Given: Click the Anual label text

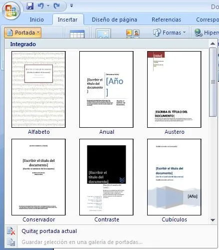Looking at the screenshot, I should [x=107, y=132].
